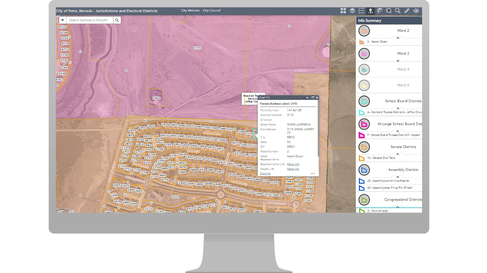
Task: Open the Legend list icon
Action: [x=361, y=11]
